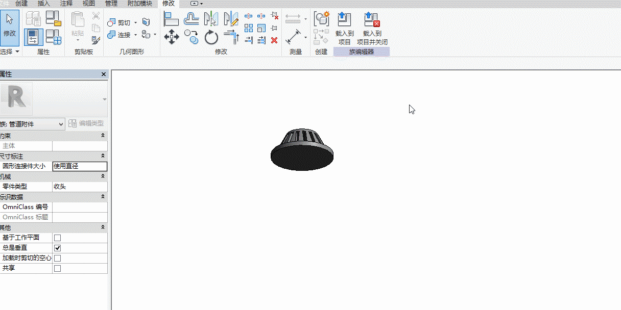Pick the Trim/Extend to Corner tool

click(x=231, y=37)
